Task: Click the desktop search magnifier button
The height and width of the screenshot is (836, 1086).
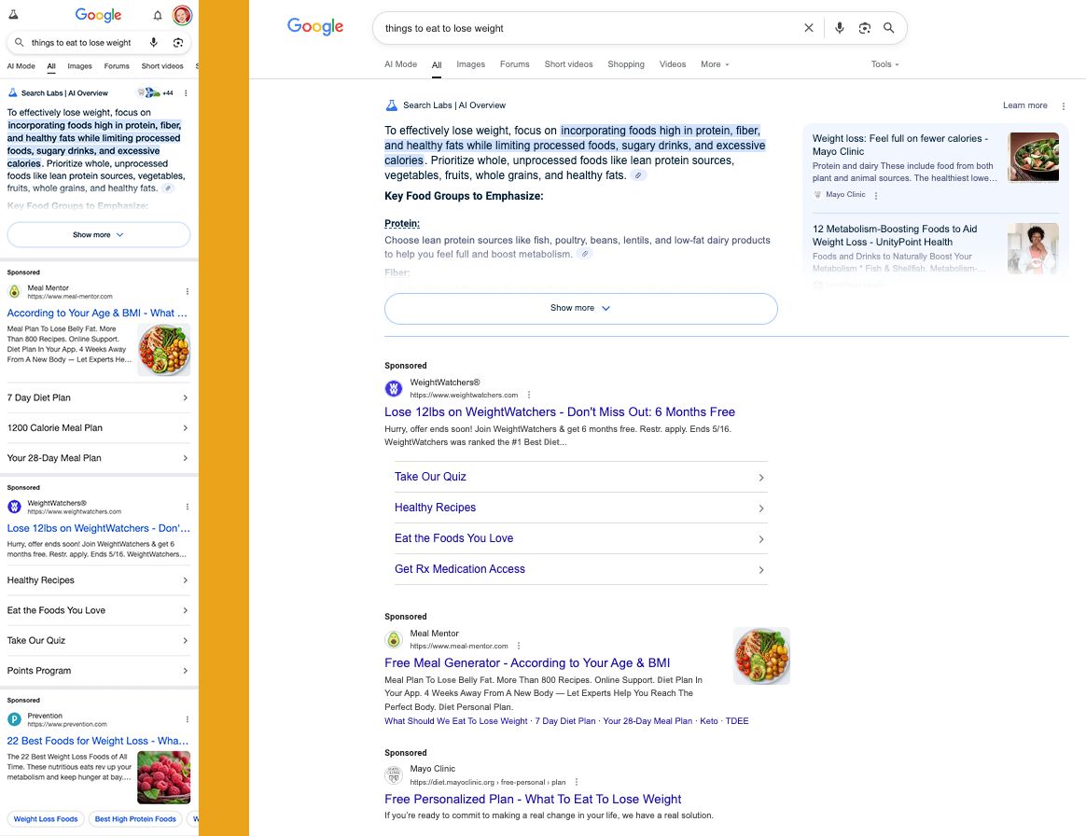Action: tap(888, 28)
